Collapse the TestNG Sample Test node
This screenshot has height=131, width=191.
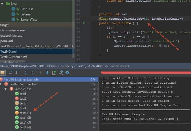click(x=1, y=84)
